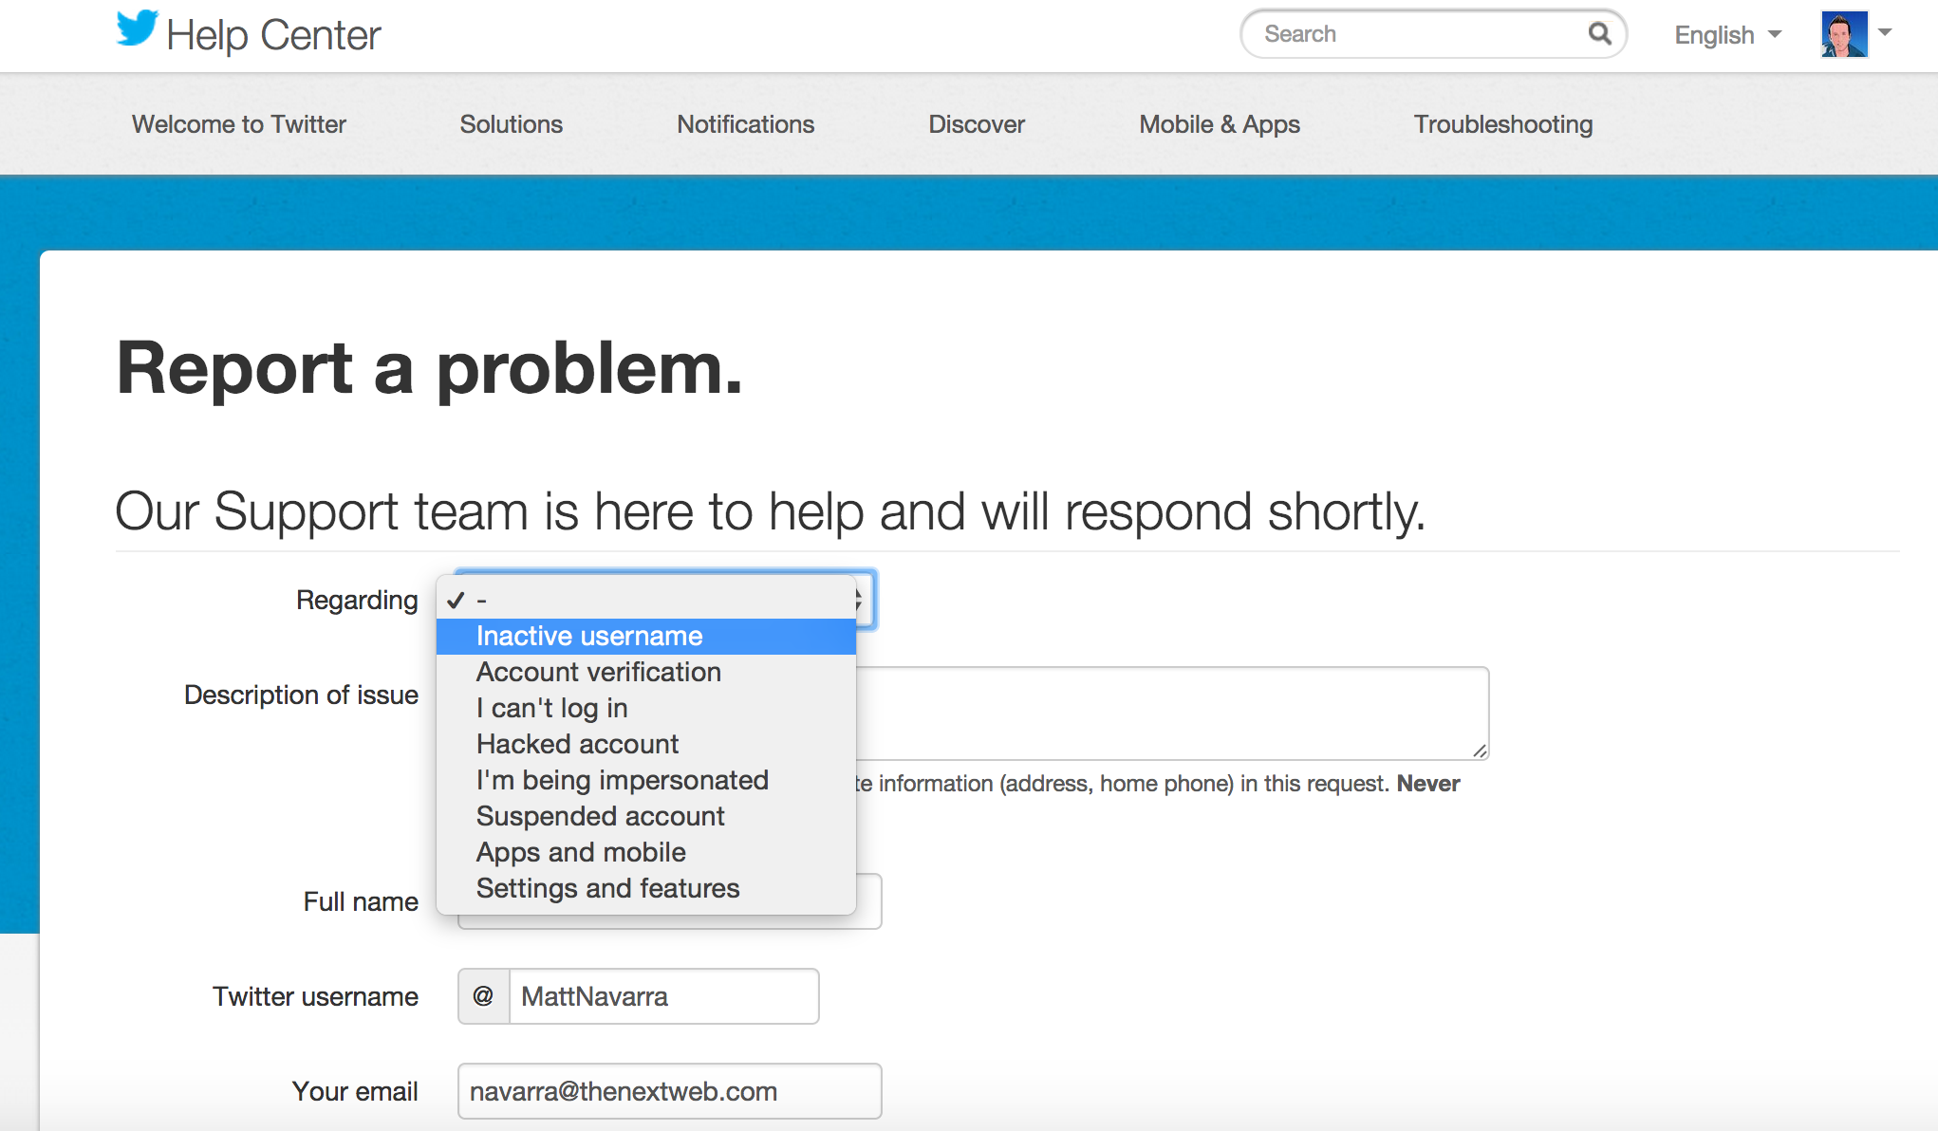Expand the account menu arrow beside avatar
The image size is (1938, 1131).
click(x=1886, y=33)
